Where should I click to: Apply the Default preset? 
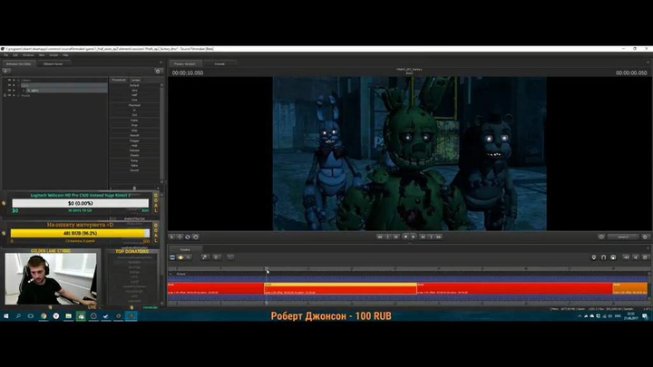tap(134, 85)
